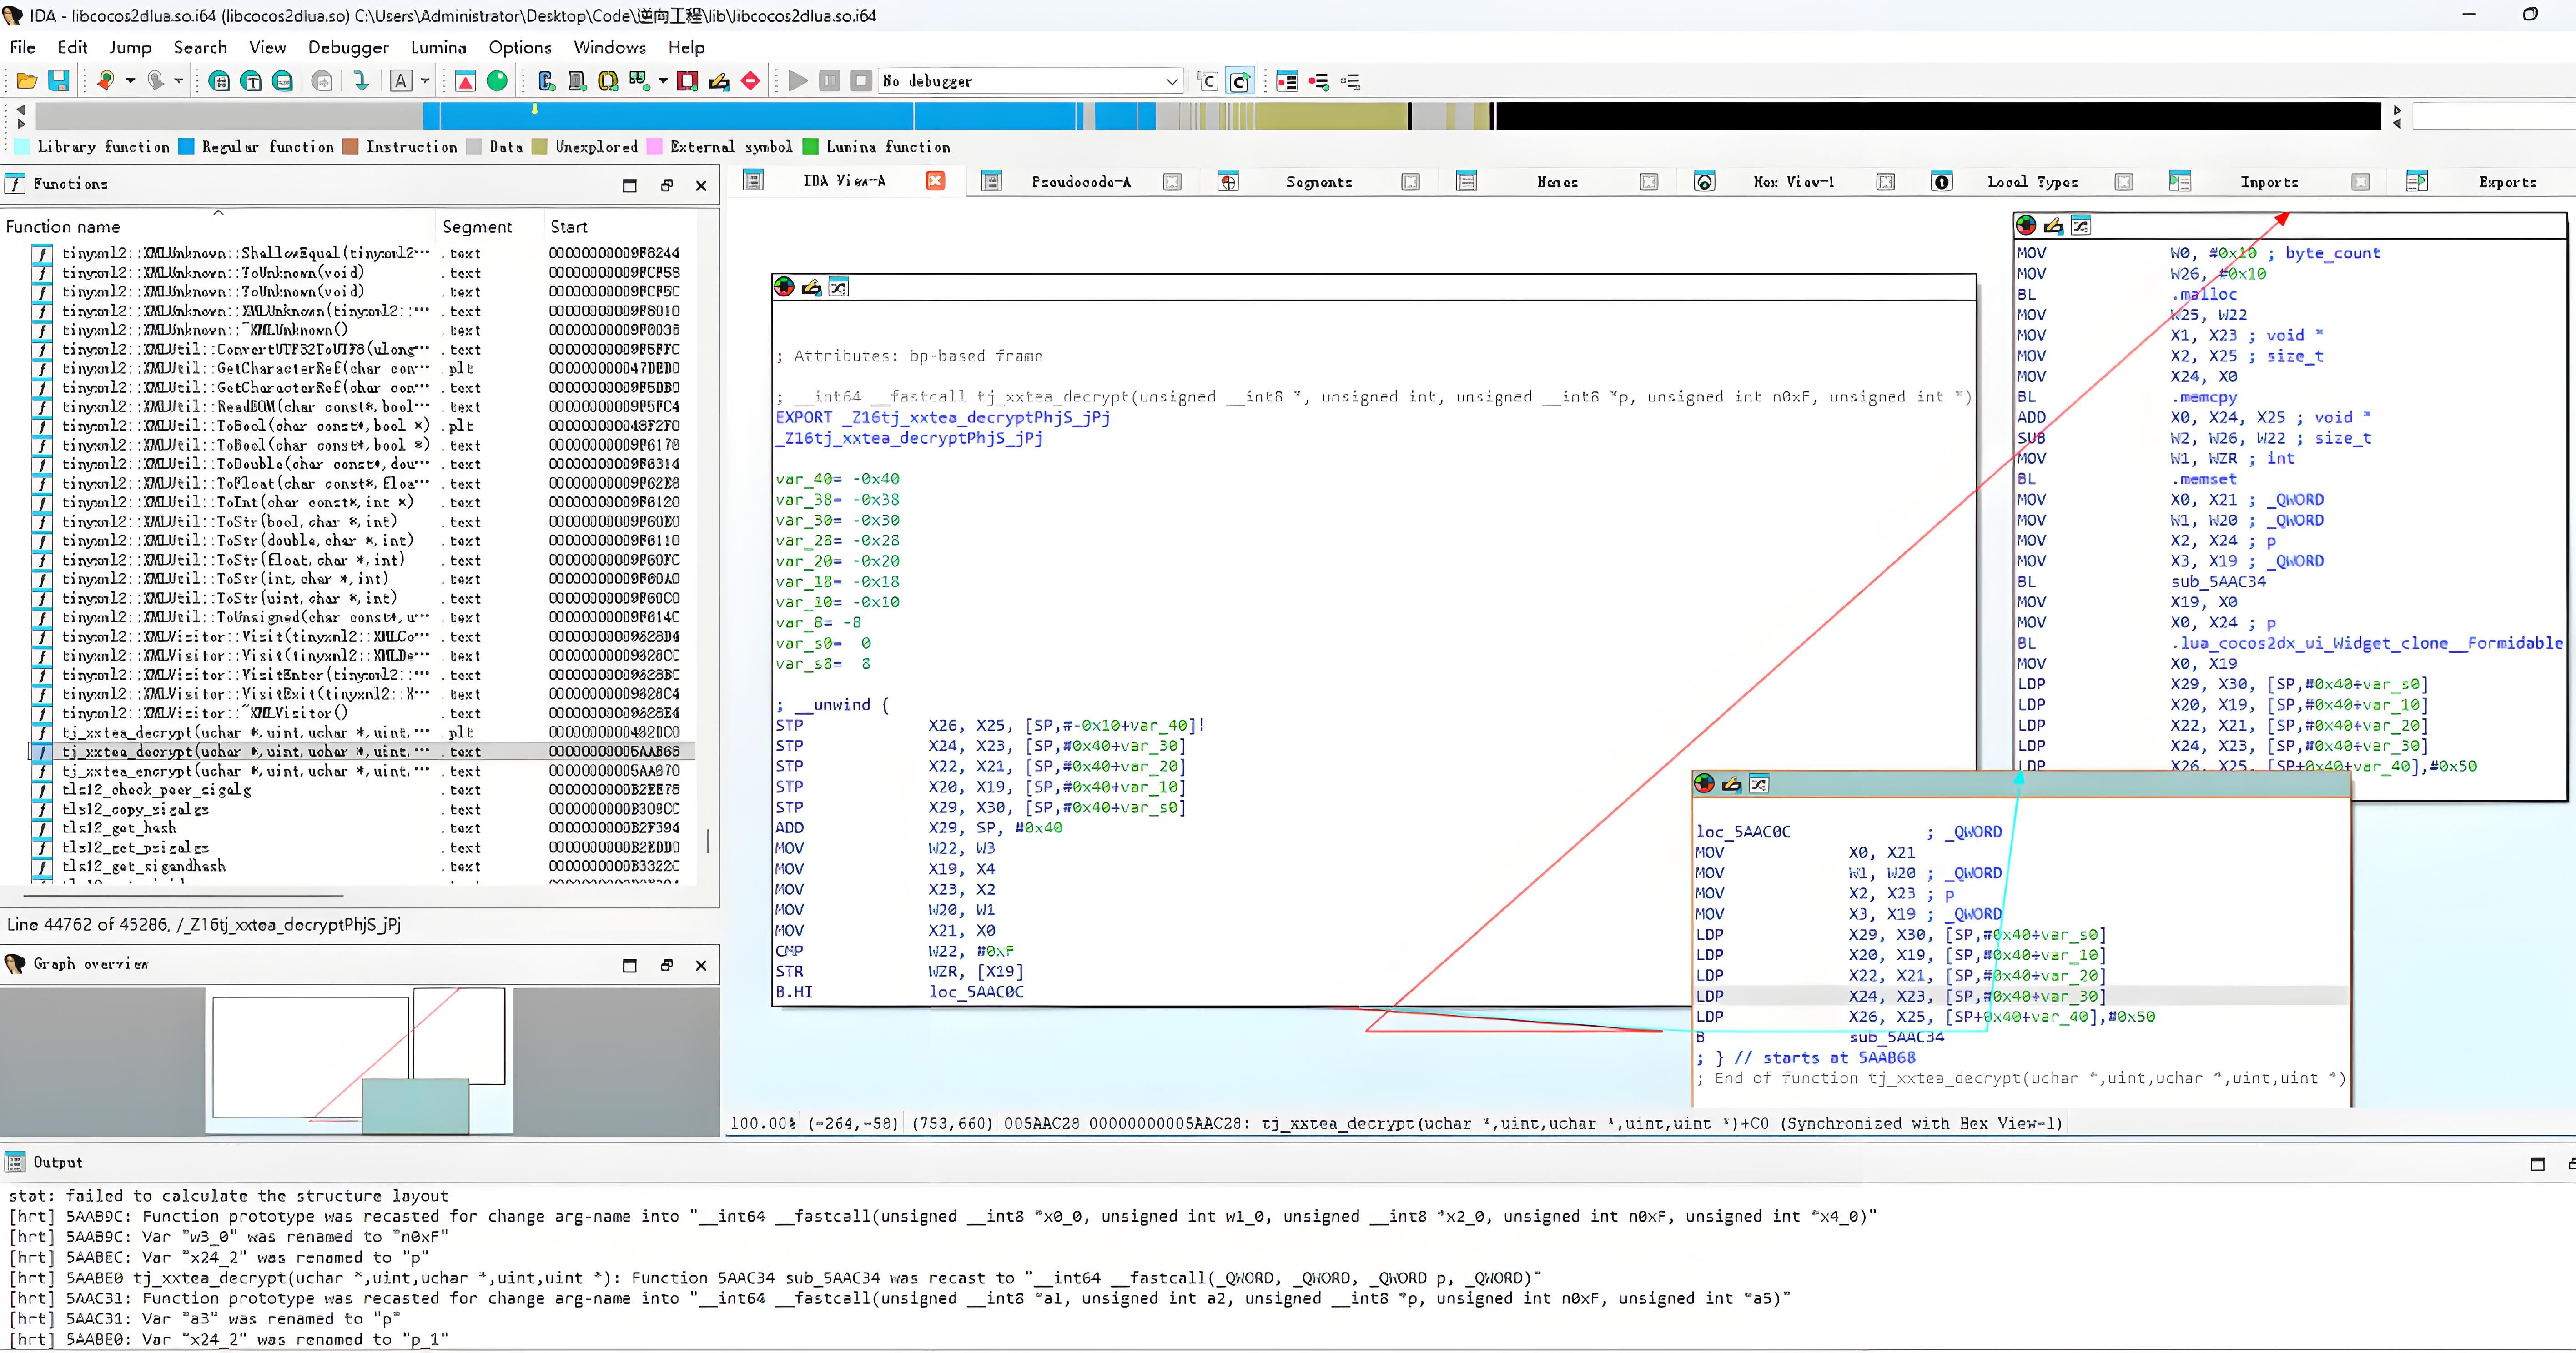
Task: Close the Functions panel
Action: point(701,185)
